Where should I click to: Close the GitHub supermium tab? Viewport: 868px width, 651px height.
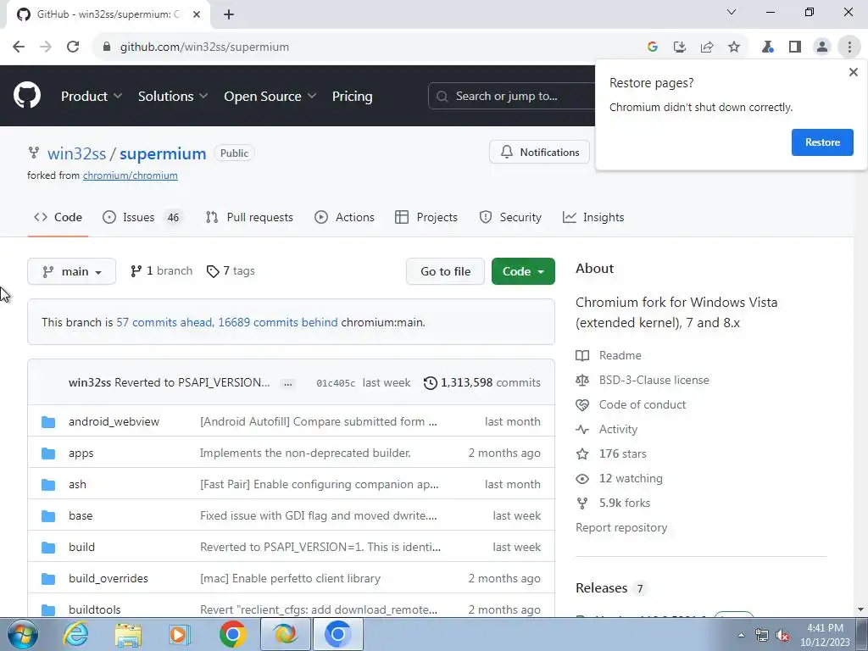tap(197, 15)
